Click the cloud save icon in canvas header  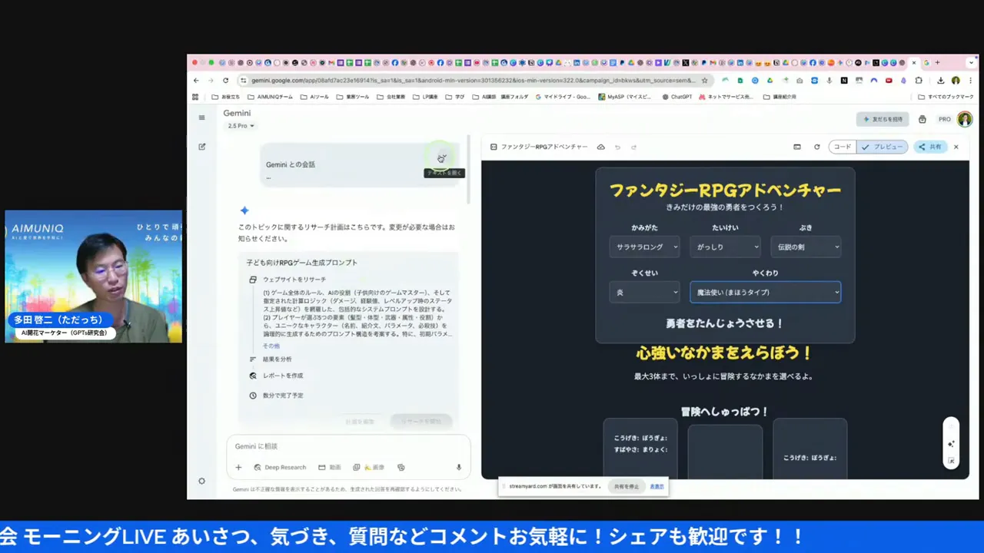click(601, 147)
